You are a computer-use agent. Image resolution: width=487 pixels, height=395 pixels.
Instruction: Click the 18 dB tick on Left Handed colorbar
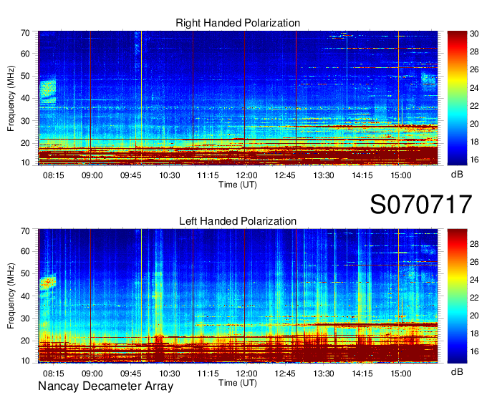click(474, 333)
